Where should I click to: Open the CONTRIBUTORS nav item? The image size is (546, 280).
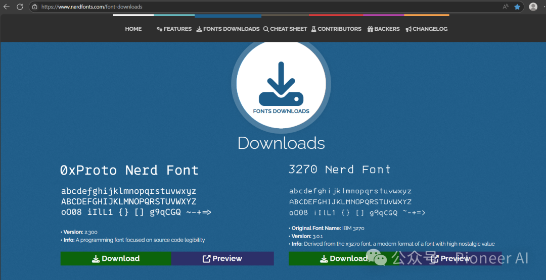[x=336, y=29]
